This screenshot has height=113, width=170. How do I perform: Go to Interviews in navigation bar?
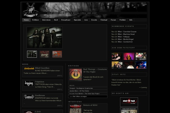46,20
